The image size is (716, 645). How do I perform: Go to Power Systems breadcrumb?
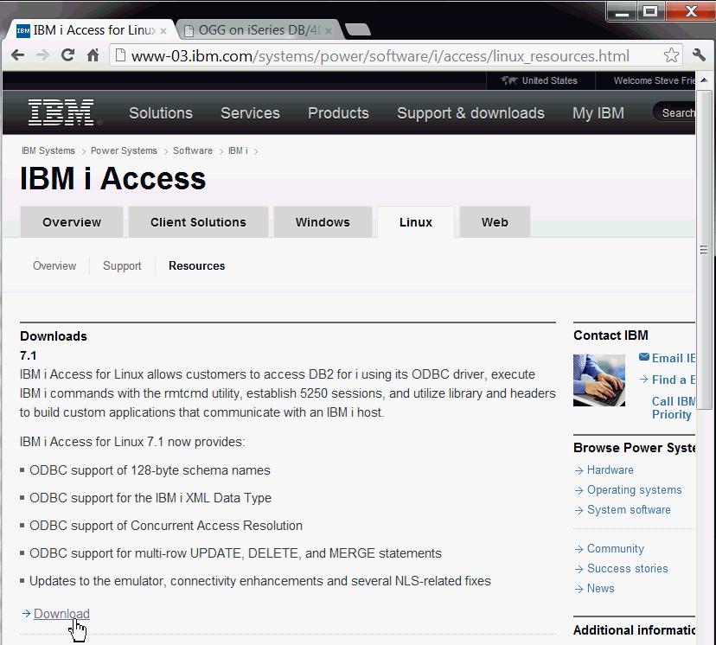[x=124, y=150]
